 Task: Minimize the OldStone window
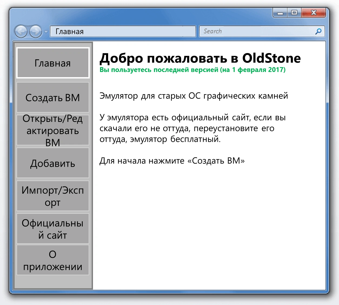pos(280,13)
